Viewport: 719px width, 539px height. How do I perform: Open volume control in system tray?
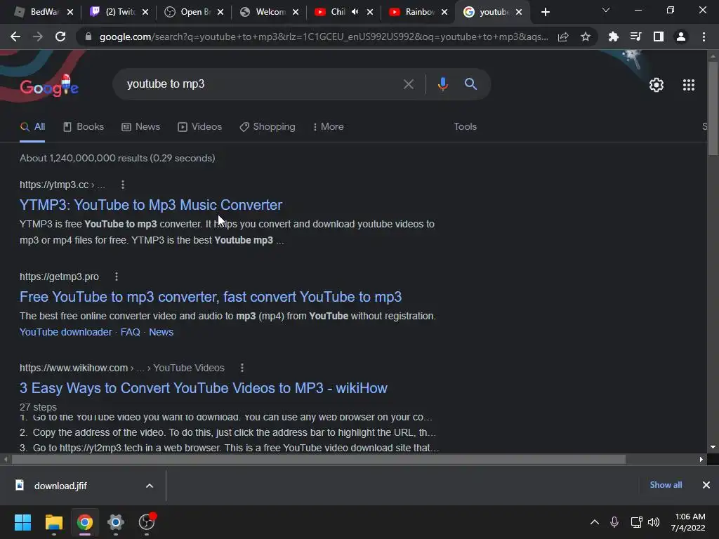[654, 522]
